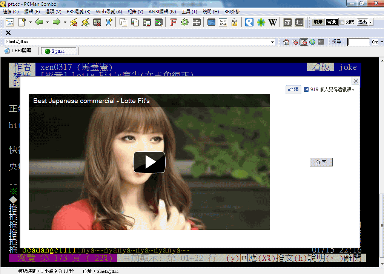This screenshot has height=274, width=384.
Task: Click the '919 個人覺得這很讚' text
Action: click(332, 89)
